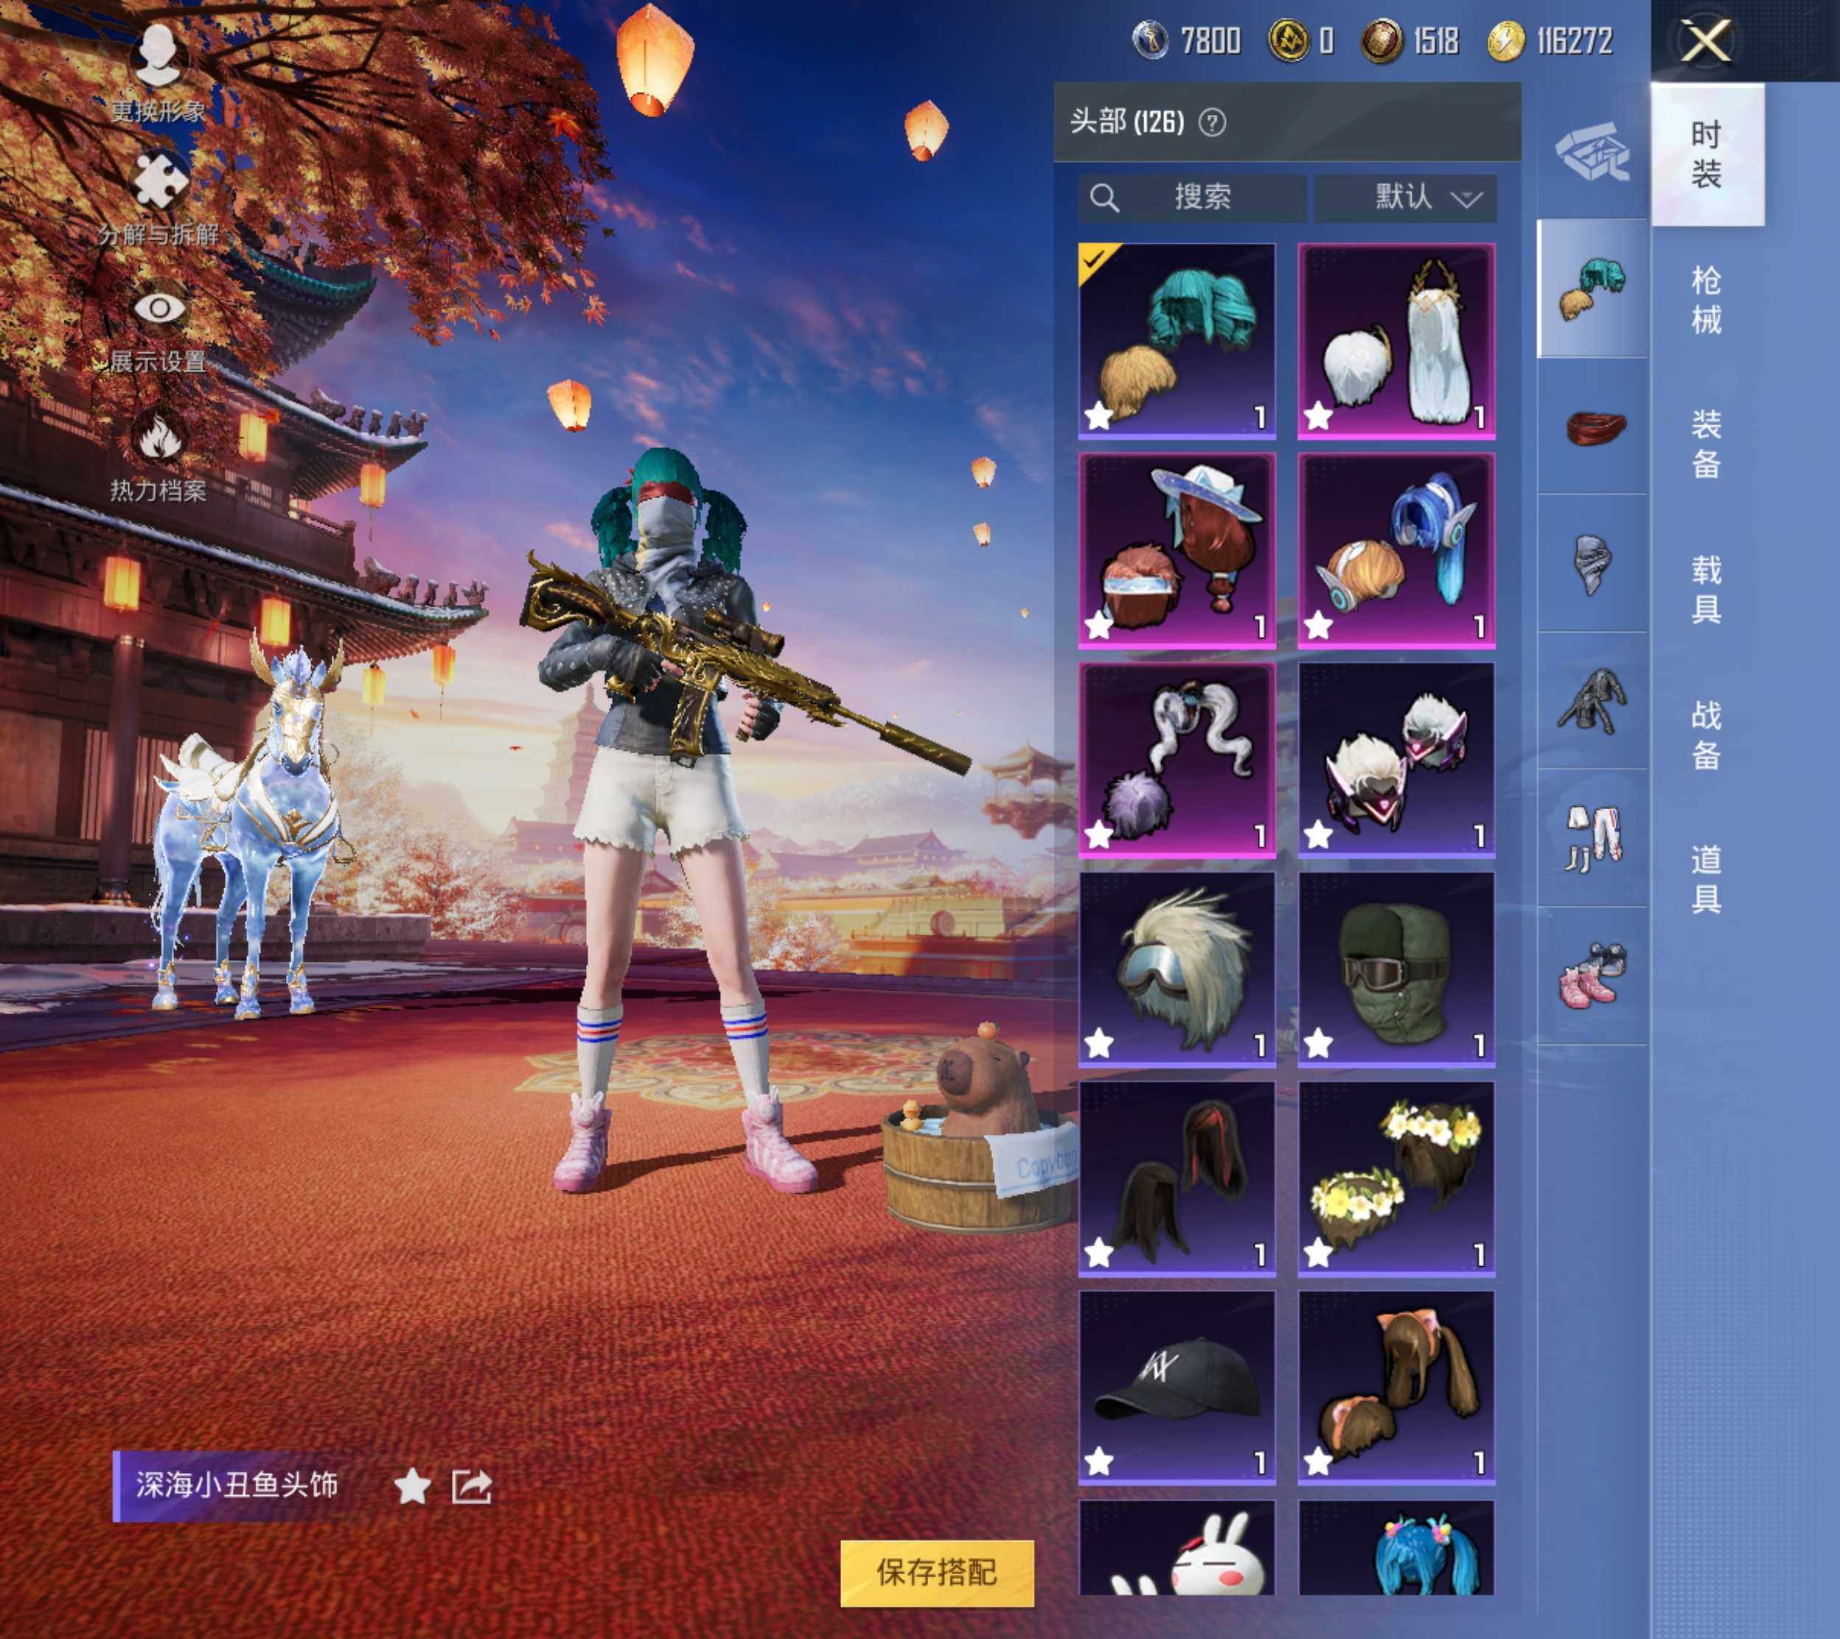Share the 深海小丑鱼头饰 item
The height and width of the screenshot is (1639, 1840).
472,1486
